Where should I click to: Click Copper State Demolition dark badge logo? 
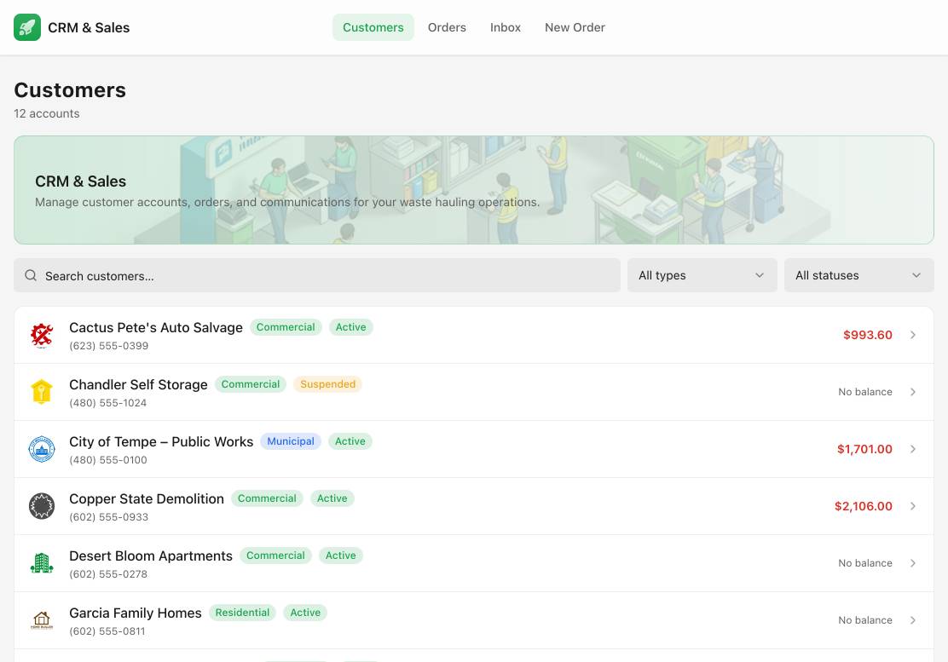click(42, 506)
